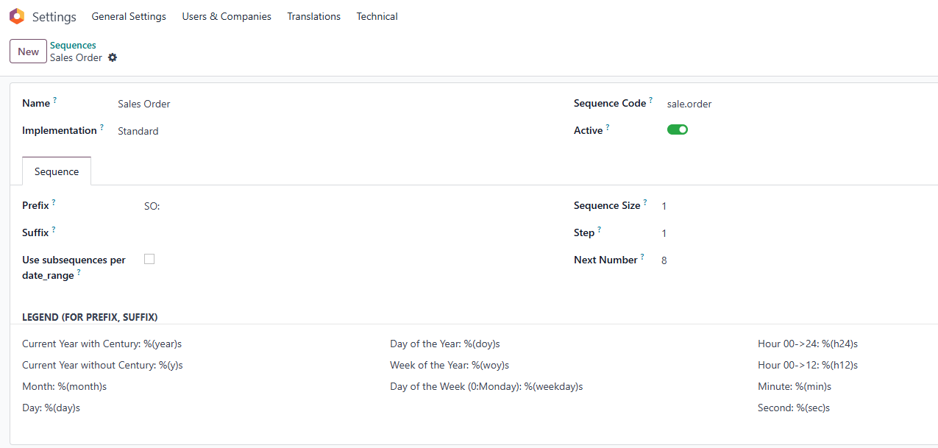The image size is (938, 448).
Task: Click the Odoo app logo icon
Action: tap(16, 16)
